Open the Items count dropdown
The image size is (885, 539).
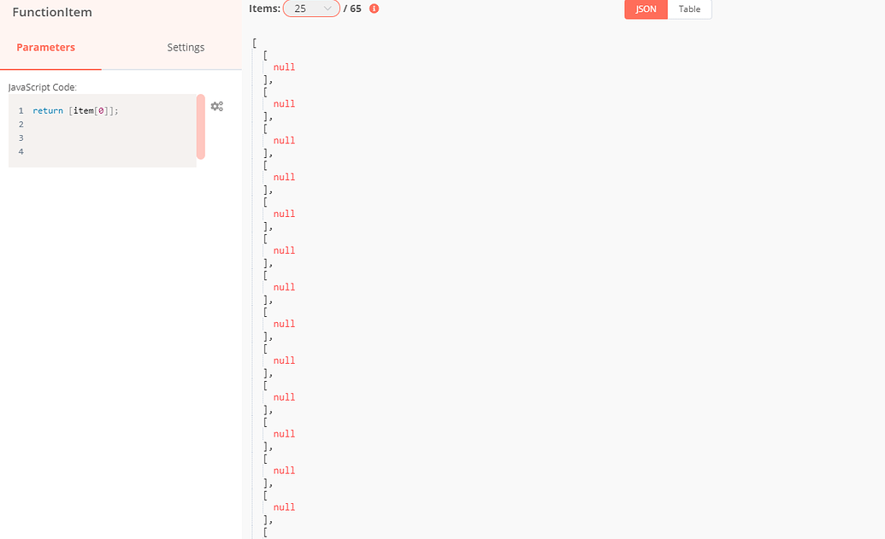tap(312, 8)
